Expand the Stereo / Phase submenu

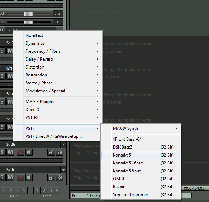58,83
